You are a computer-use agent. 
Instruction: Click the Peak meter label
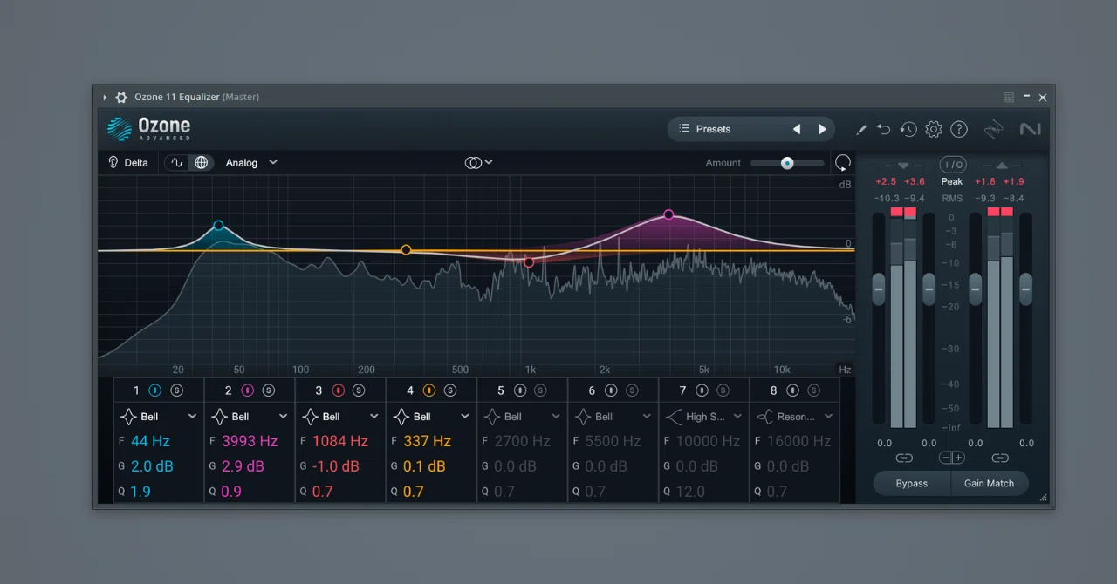tap(952, 182)
